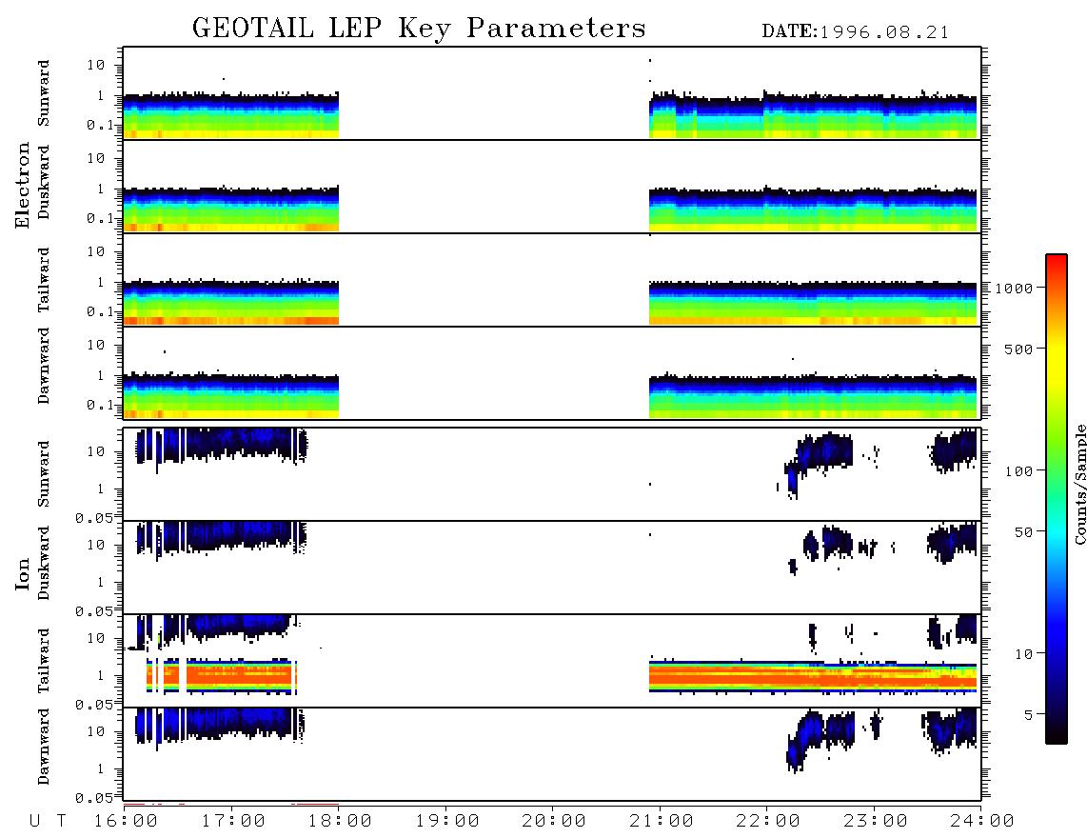Image resolution: width=1087 pixels, height=838 pixels.
Task: Click Electron Sunward spectrogram after 22:00
Action: tap(871, 115)
